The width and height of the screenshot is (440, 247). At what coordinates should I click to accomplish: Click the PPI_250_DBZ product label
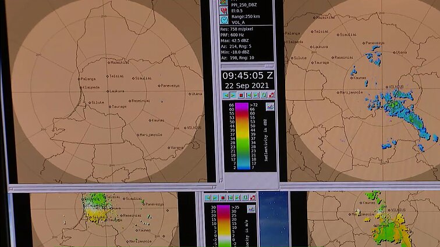click(x=244, y=5)
